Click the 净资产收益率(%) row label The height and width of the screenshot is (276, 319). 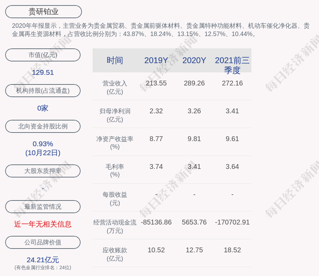coord(115,143)
